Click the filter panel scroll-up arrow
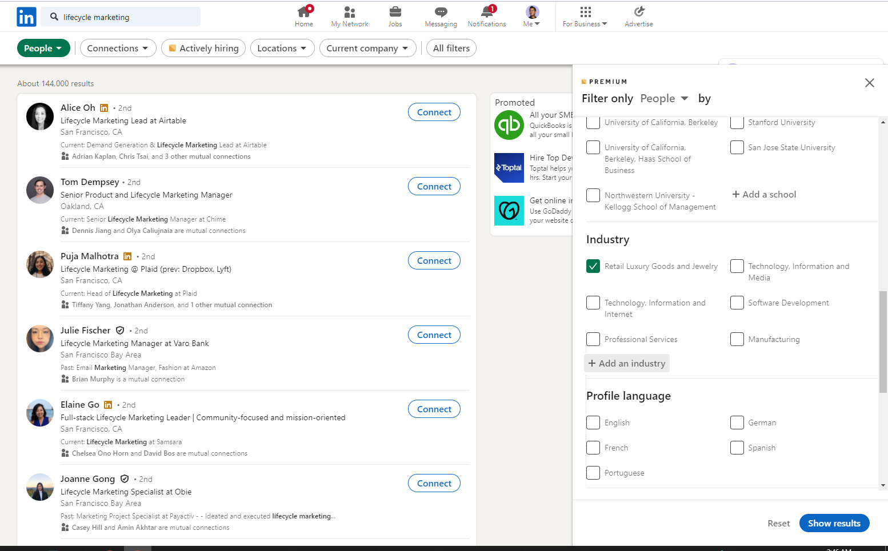The image size is (888, 551). (x=883, y=122)
